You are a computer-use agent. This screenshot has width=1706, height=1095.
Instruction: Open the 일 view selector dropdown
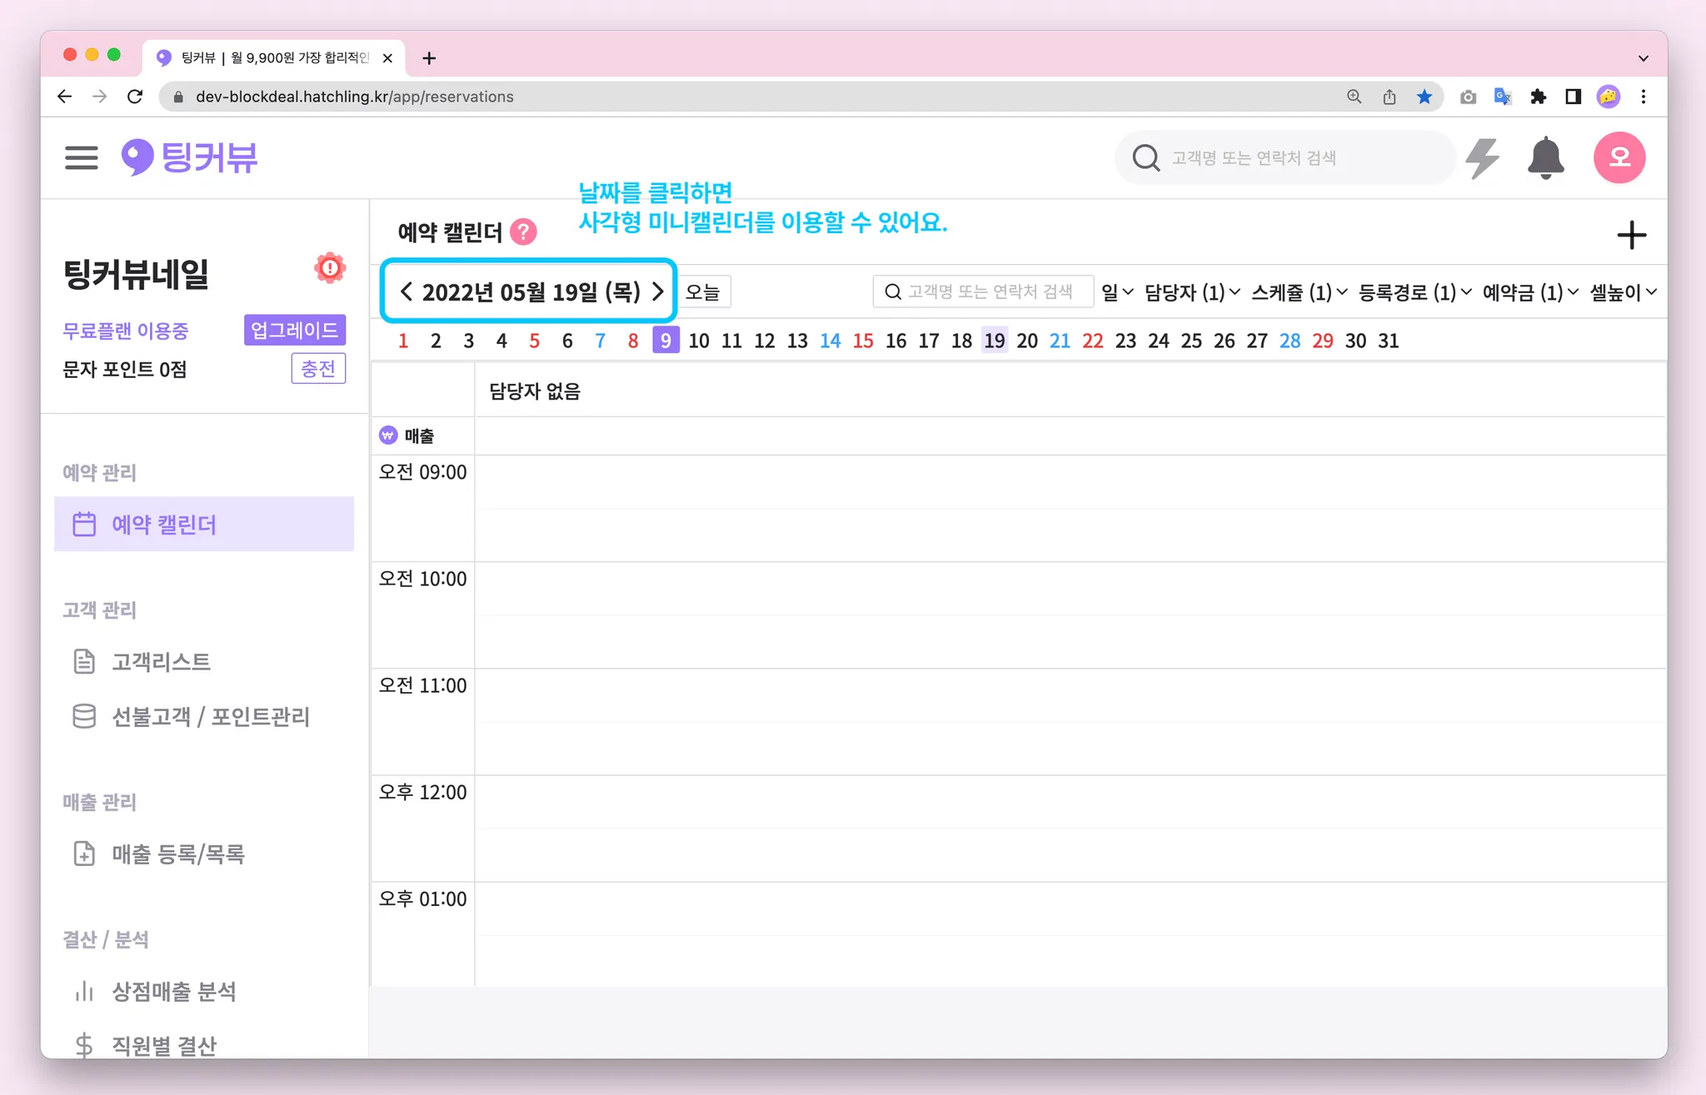(1116, 292)
